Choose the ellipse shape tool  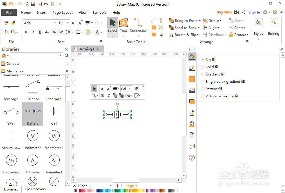click(154, 35)
